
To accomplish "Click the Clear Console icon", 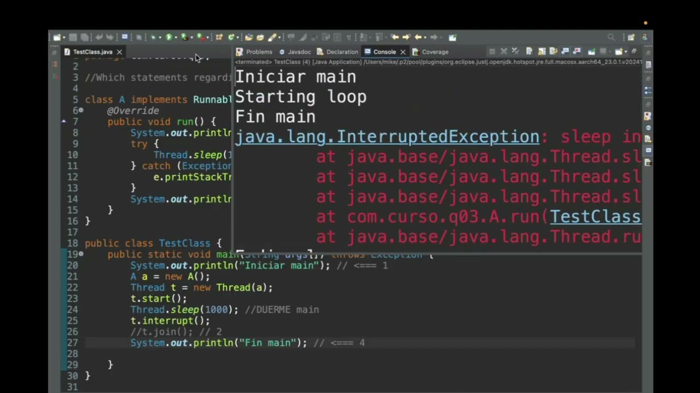I will [x=529, y=52].
